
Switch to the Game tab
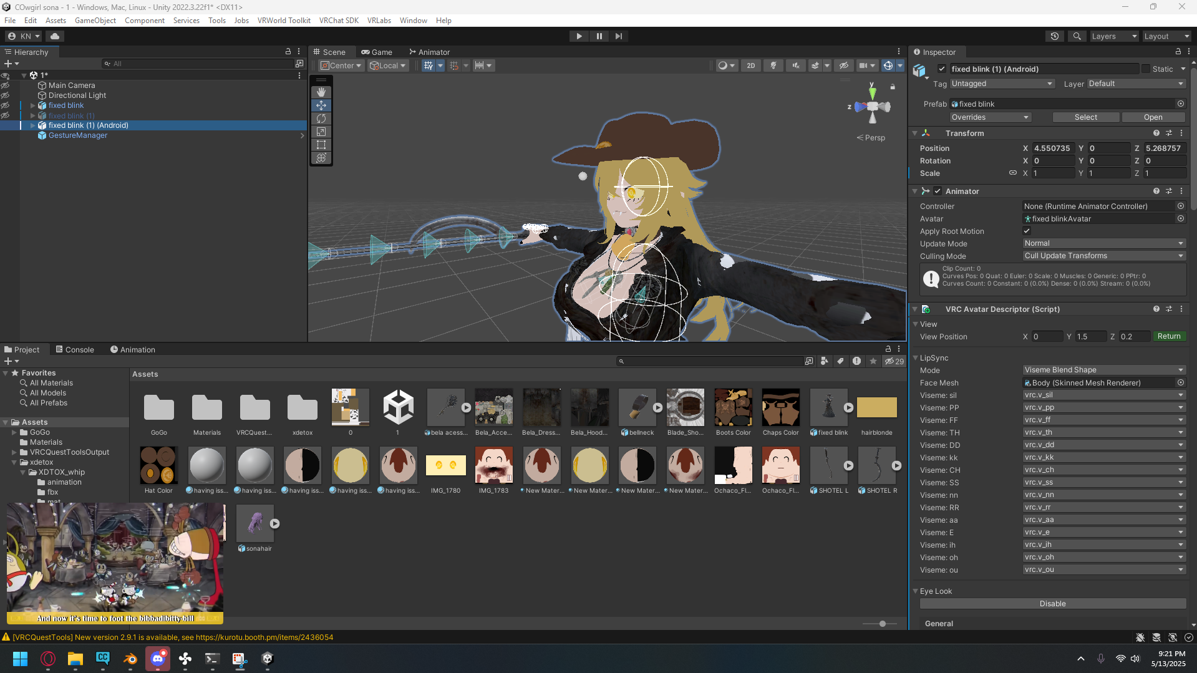[x=377, y=52]
